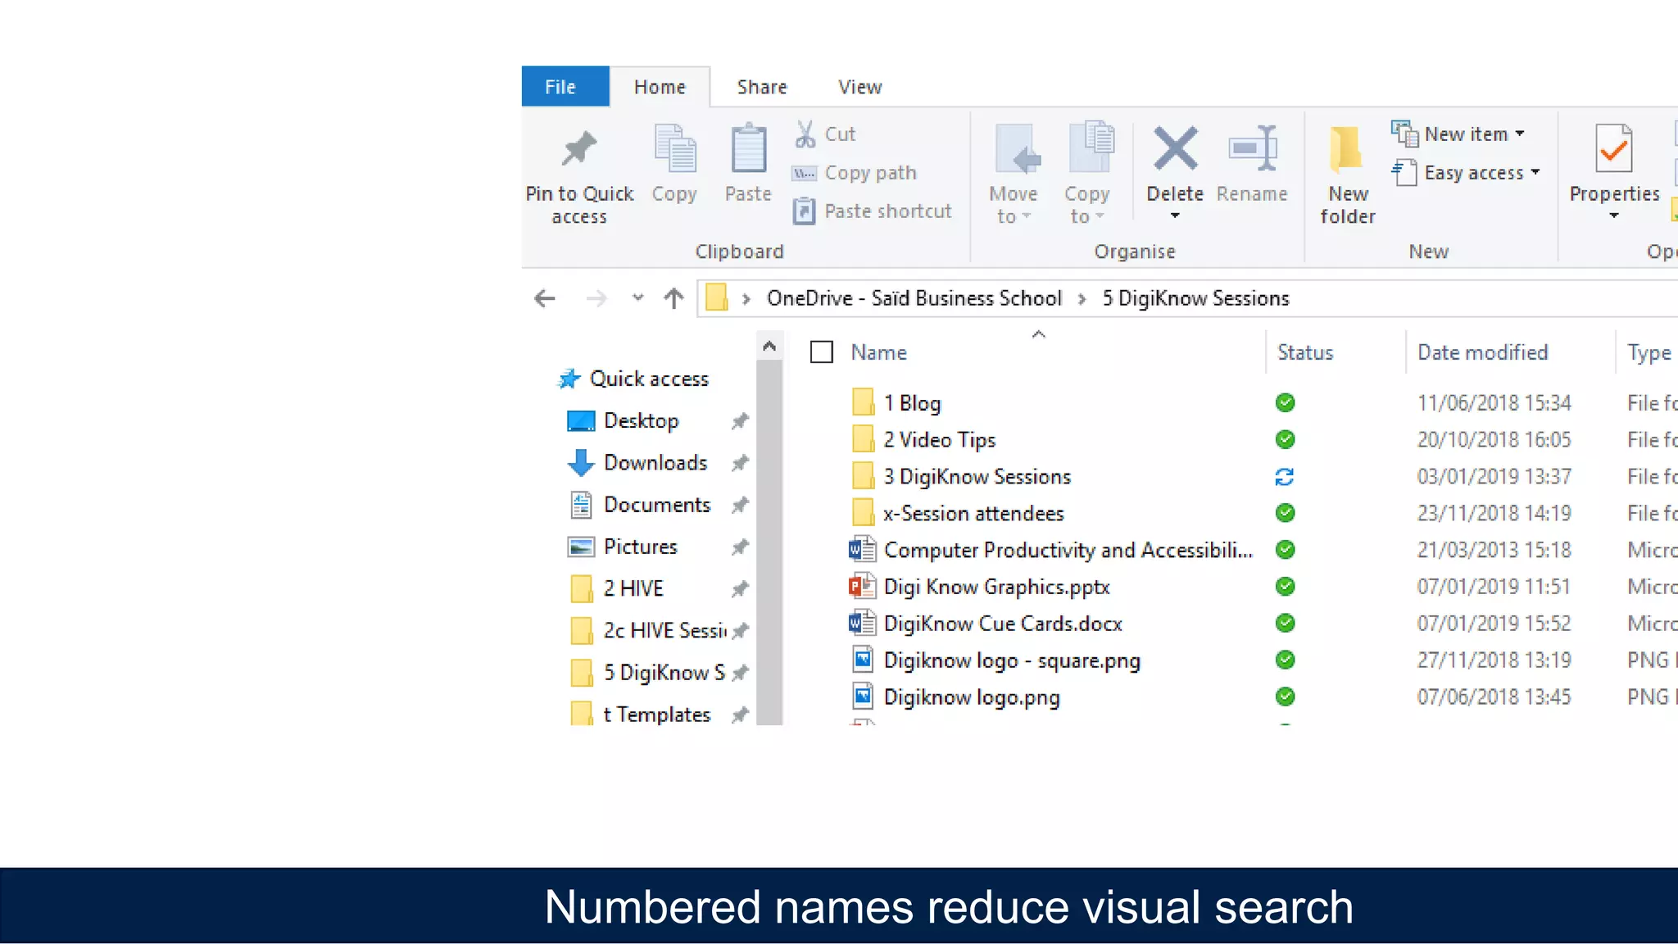
Task: Sort by Date modified column header
Action: coord(1482,352)
